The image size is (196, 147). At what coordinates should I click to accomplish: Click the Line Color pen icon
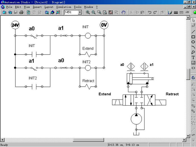tap(170, 12)
